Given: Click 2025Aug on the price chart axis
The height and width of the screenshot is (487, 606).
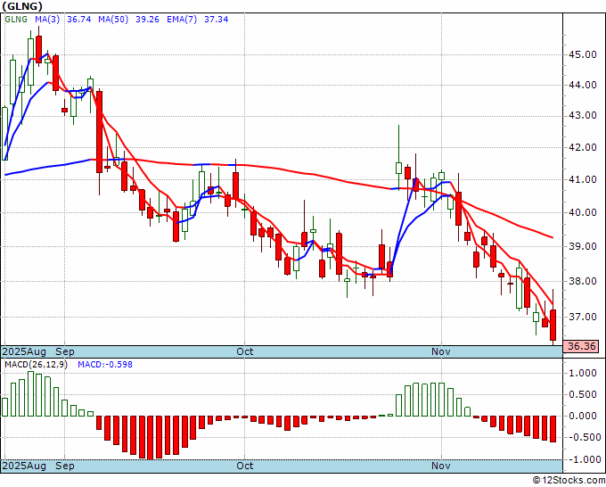Looking at the screenshot, I should [x=24, y=351].
